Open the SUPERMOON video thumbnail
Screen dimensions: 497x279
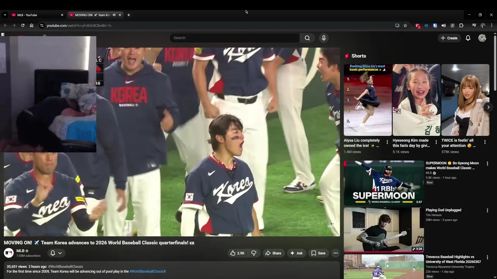coord(384,183)
